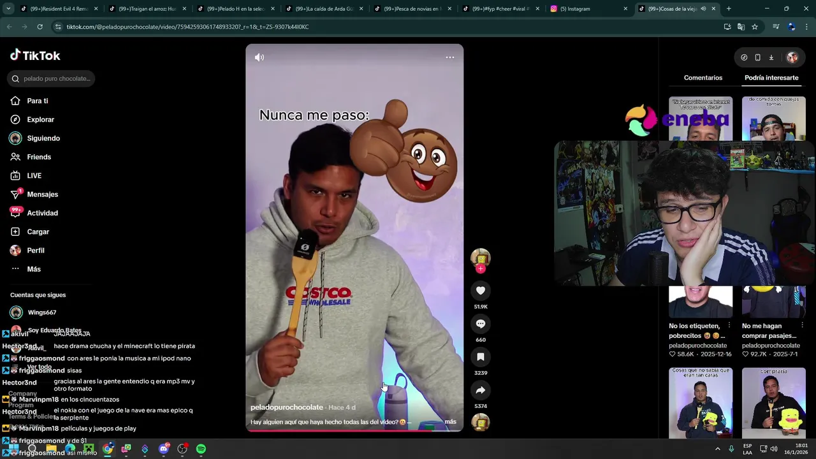The width and height of the screenshot is (816, 459).
Task: Click the phone app icon in top-right pill
Action: pos(757,57)
